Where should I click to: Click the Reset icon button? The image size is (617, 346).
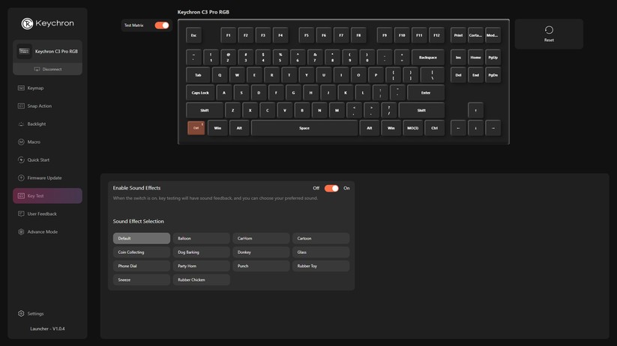pos(549,31)
